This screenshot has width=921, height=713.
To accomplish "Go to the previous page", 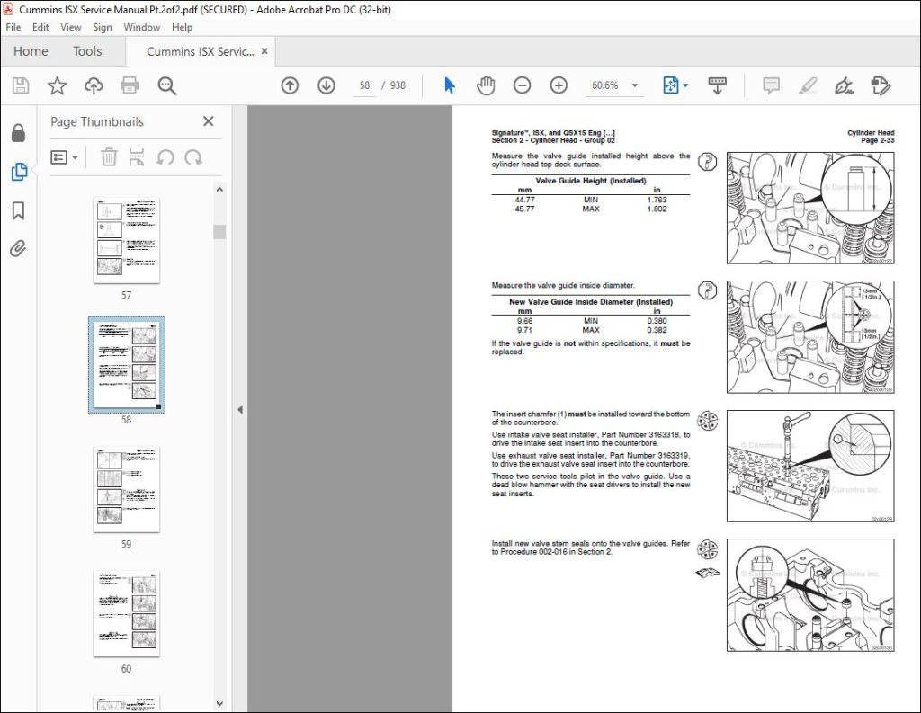I will tap(290, 85).
